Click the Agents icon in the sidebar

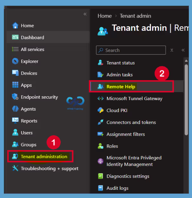15,109
